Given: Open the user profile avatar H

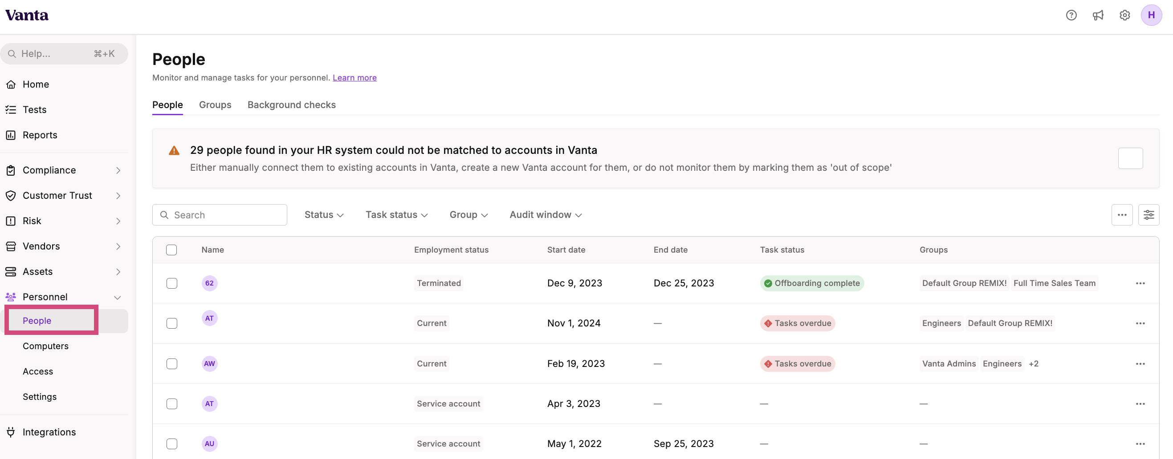Looking at the screenshot, I should 1151,15.
